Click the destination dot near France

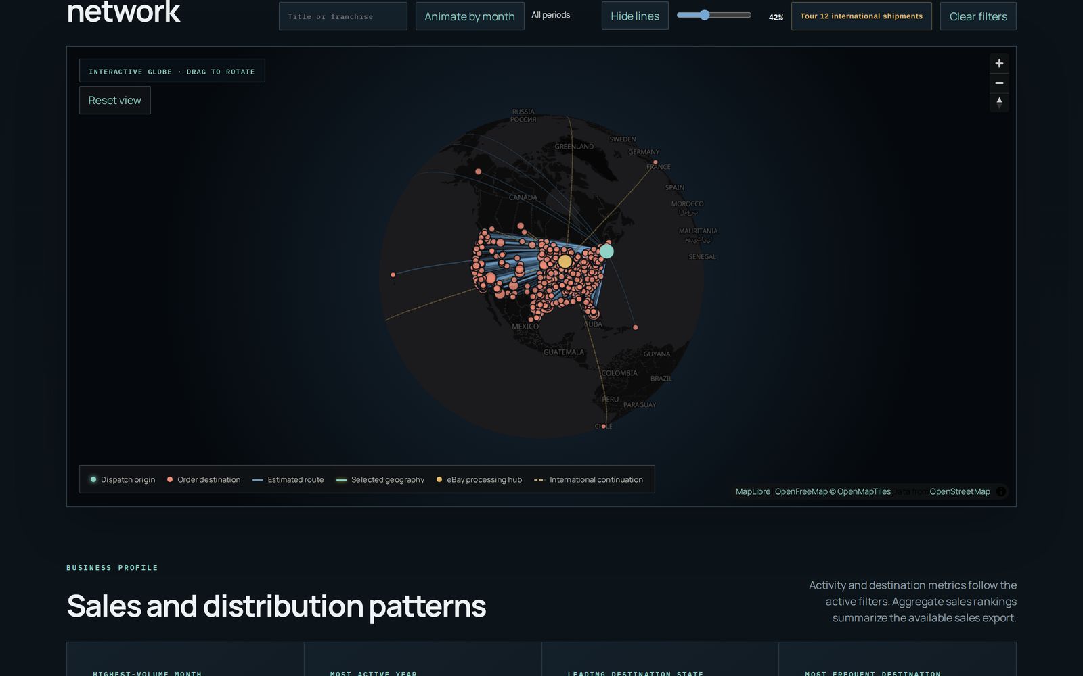[x=655, y=162]
